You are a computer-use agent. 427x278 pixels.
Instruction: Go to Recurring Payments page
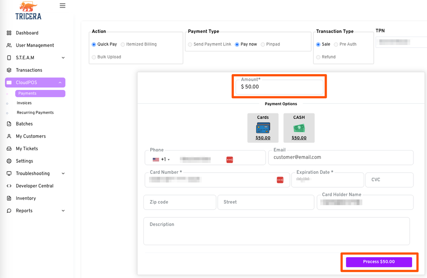(35, 113)
